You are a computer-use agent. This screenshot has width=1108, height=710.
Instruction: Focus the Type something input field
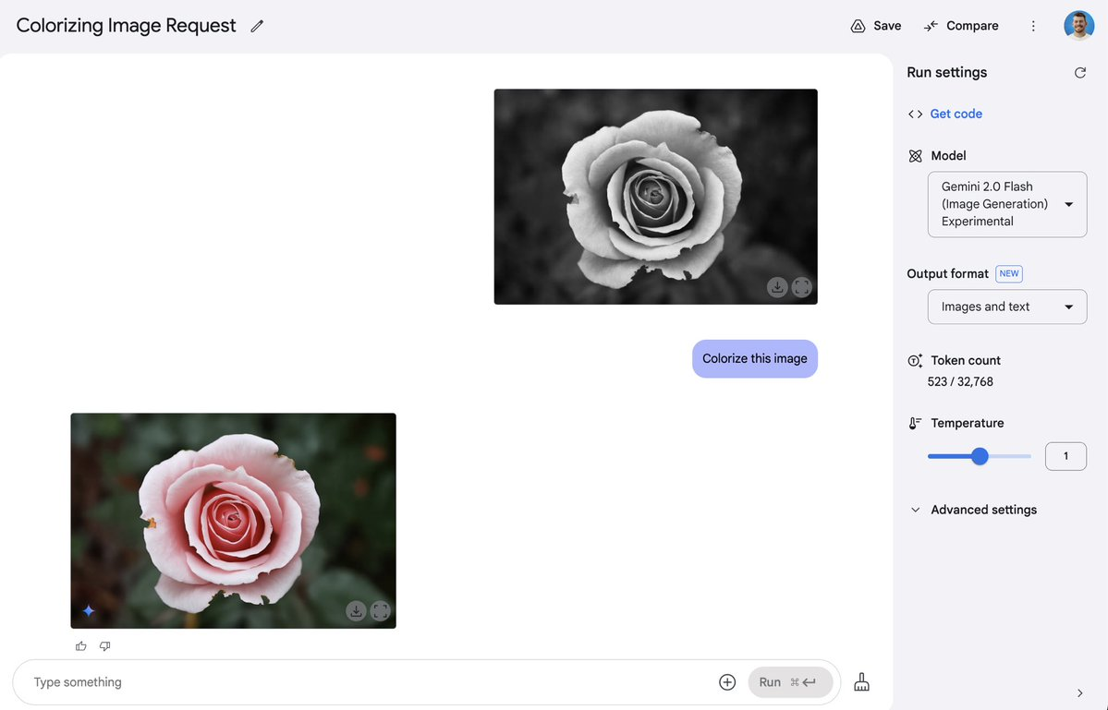368,681
